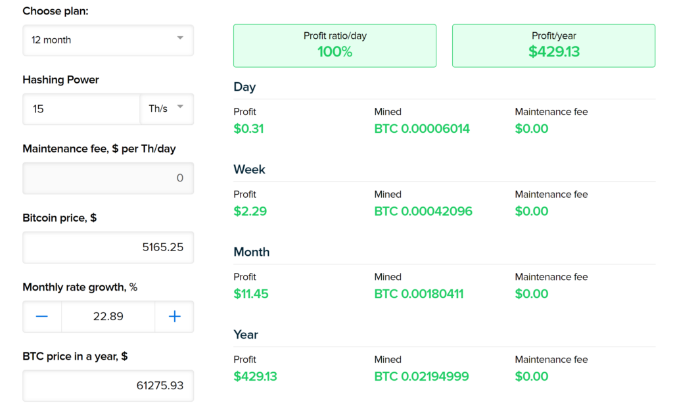Image resolution: width=673 pixels, height=409 pixels.
Task: Click the BTC price in a year, $ label
Action: tap(75, 356)
